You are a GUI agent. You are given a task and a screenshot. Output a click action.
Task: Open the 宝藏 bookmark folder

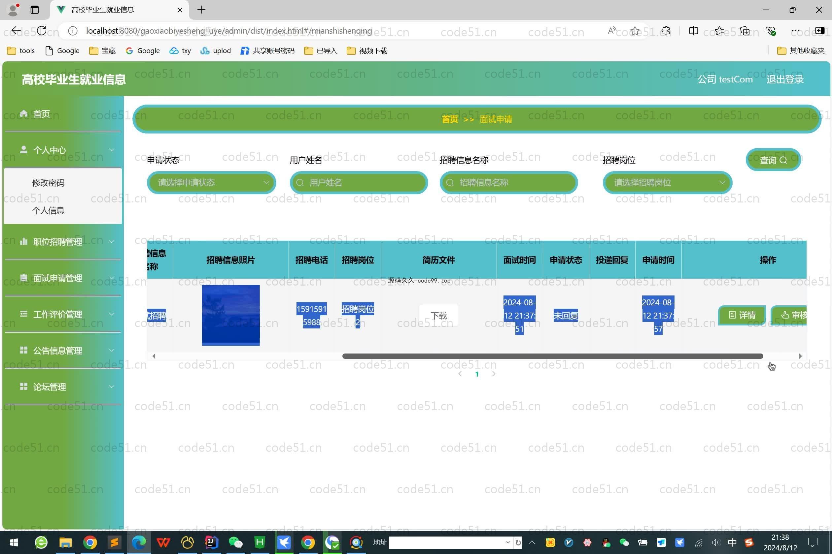coord(102,51)
